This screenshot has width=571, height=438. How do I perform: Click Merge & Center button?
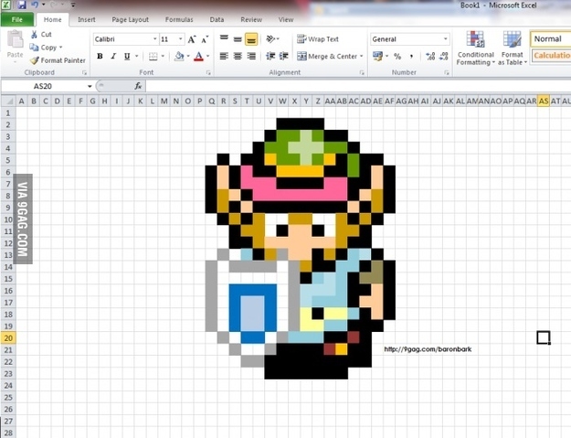pos(327,56)
